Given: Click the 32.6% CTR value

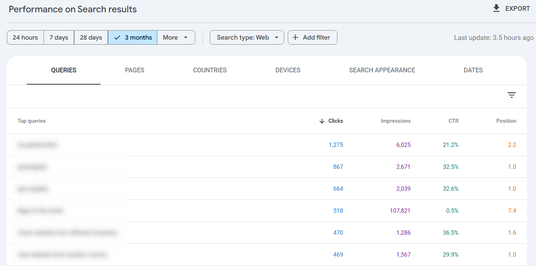Looking at the screenshot, I should click(x=451, y=189).
